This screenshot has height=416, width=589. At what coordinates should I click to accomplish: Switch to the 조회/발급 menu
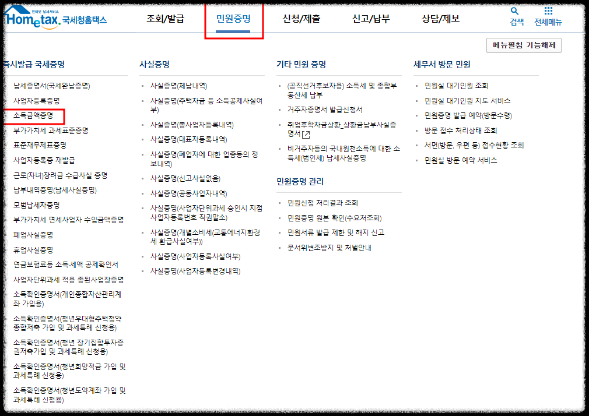[x=166, y=19]
